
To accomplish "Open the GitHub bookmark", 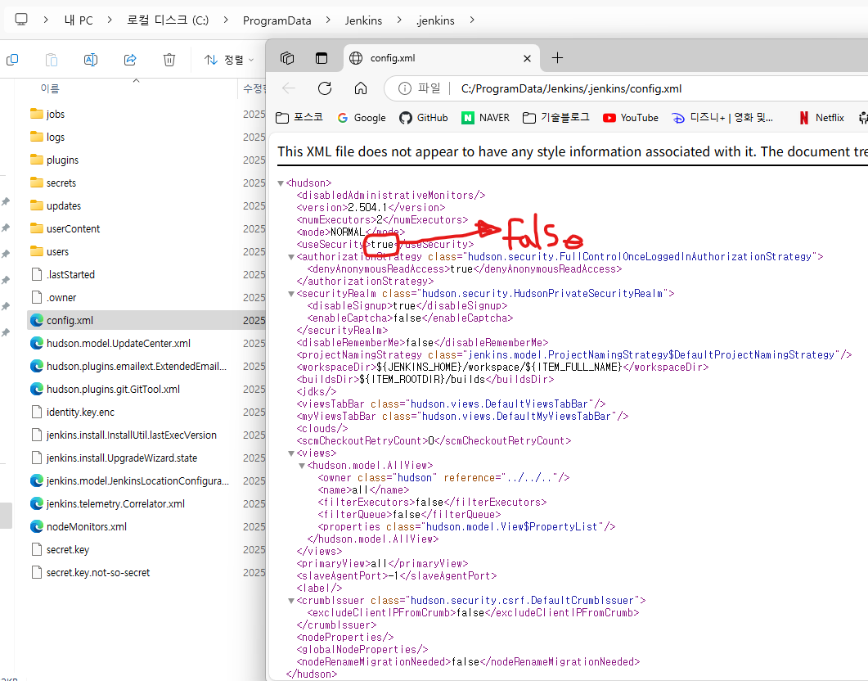I will coord(424,117).
